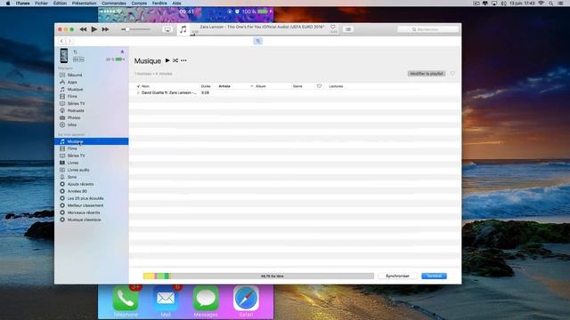
Task: Click the previous track rewind button
Action: 83,29
